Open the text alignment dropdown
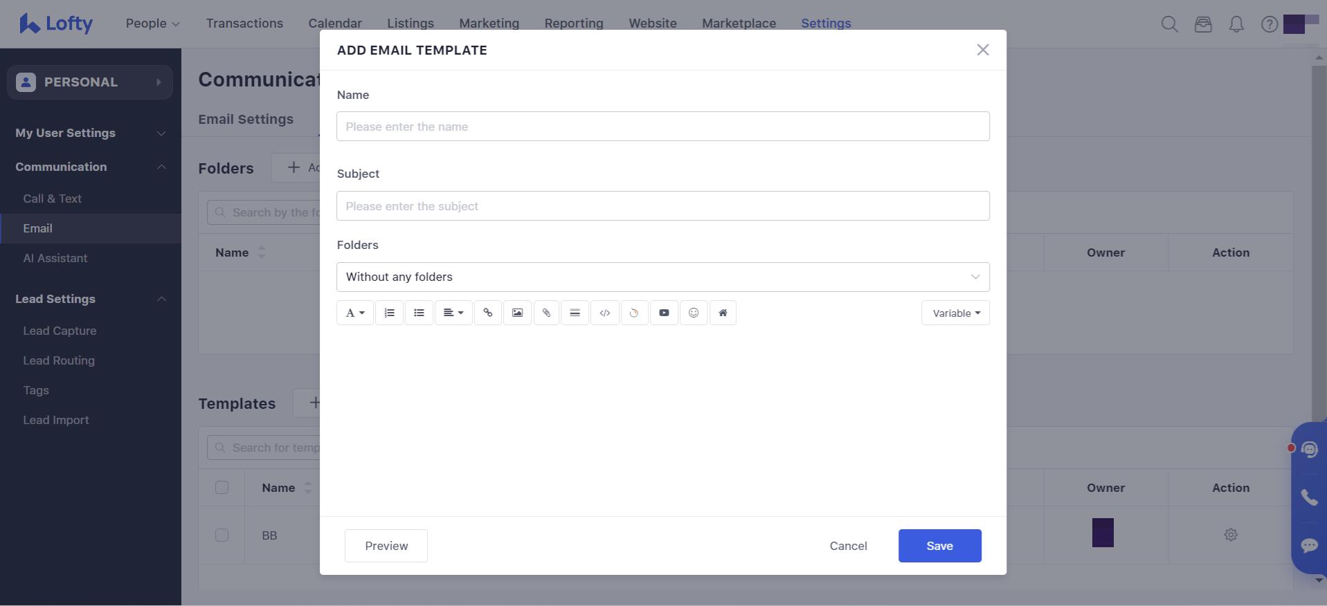1327x606 pixels. [x=453, y=313]
